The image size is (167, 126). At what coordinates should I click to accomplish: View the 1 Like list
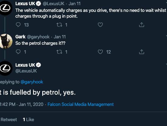[29, 120]
